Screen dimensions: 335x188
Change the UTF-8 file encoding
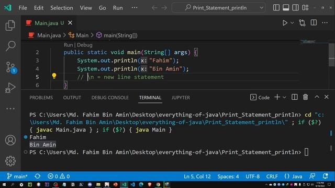(x=252, y=177)
